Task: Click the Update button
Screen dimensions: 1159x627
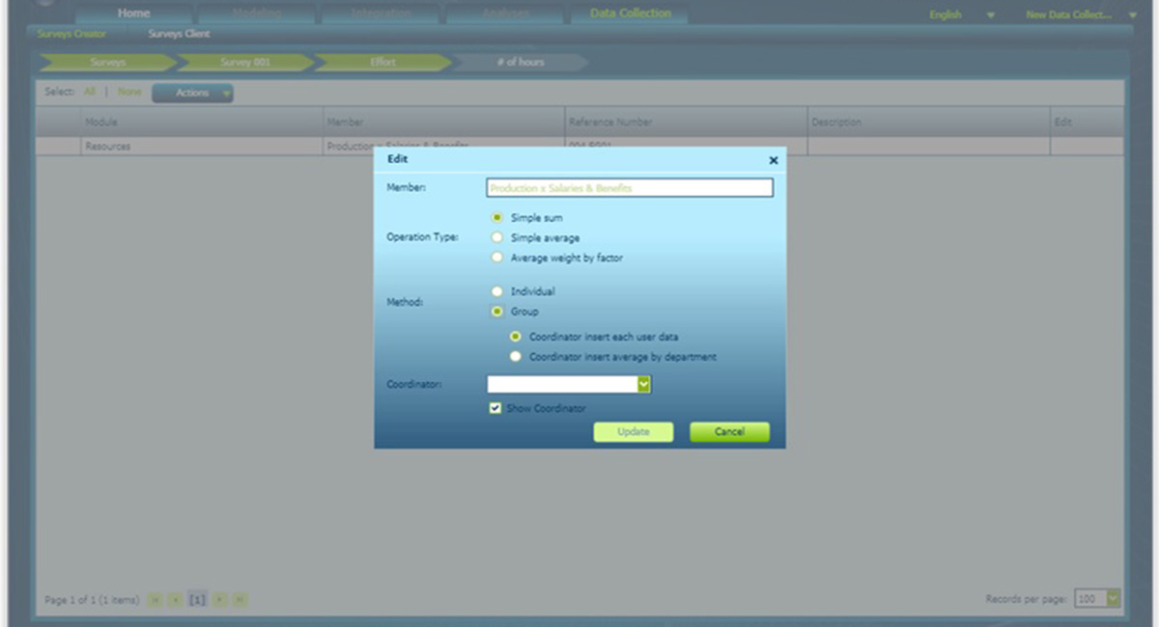Action: 633,432
